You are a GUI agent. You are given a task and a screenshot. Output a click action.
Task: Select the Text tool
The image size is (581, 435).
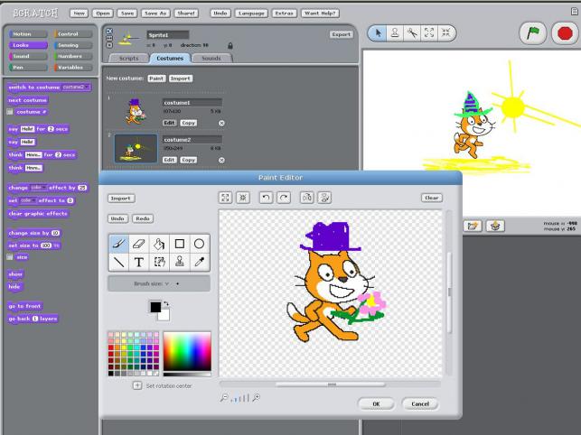click(x=139, y=262)
